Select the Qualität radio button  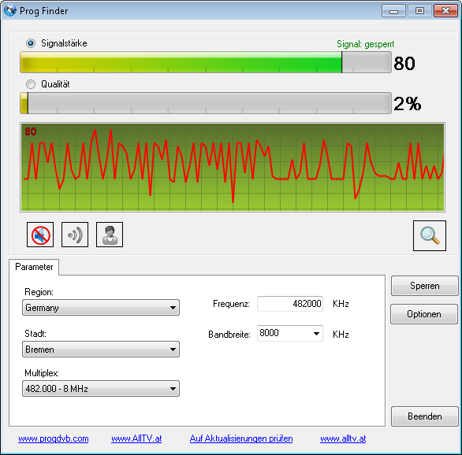click(31, 84)
